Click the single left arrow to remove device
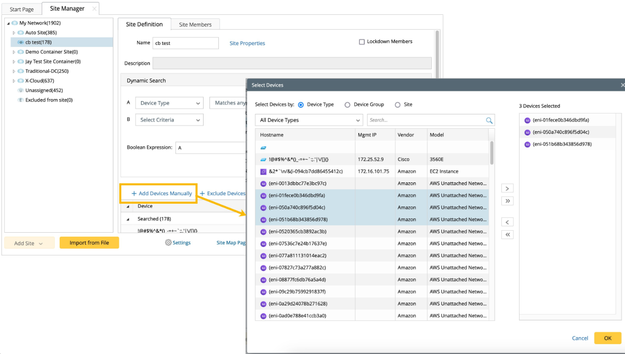This screenshot has width=625, height=354. pyautogui.click(x=507, y=222)
